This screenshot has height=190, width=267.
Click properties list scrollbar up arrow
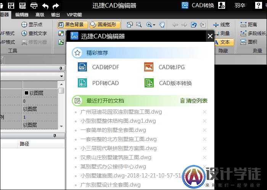tap(61, 84)
